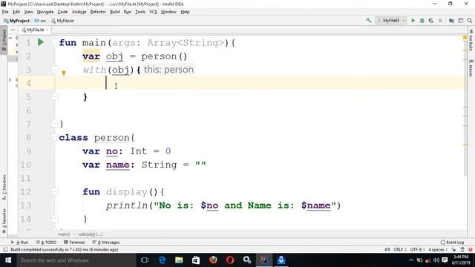Open the Terminal tool window button
This screenshot has height=267, width=475.
pyautogui.click(x=74, y=243)
